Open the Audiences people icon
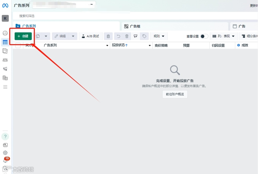This screenshot has width=258, height=174. pyautogui.click(x=5, y=60)
